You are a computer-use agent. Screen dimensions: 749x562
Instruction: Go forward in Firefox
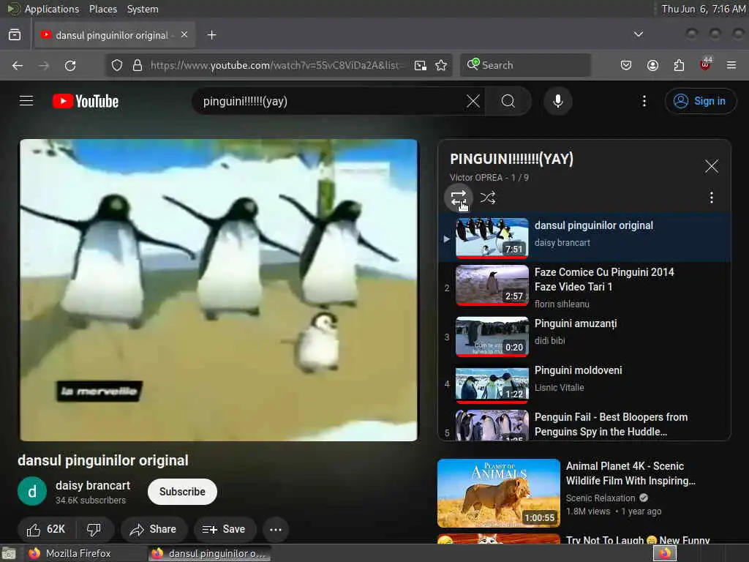pyautogui.click(x=44, y=65)
